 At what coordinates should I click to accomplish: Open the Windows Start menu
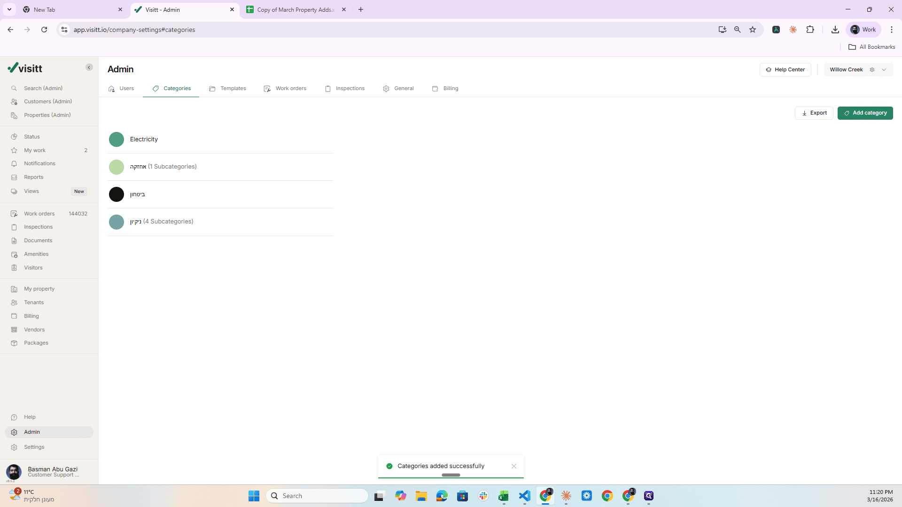point(254,496)
